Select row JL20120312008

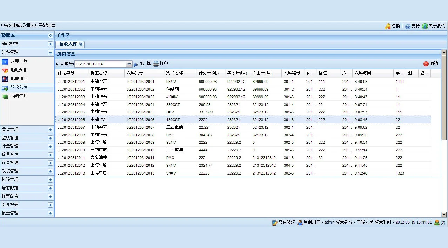click(x=243, y=135)
